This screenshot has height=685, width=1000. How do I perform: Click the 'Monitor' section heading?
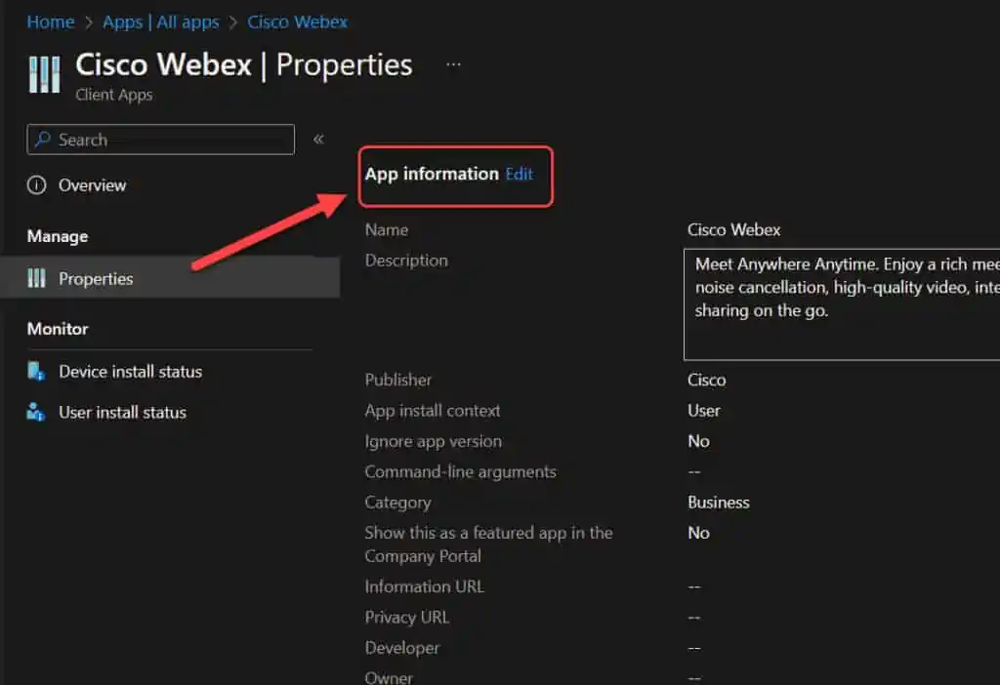tap(58, 329)
